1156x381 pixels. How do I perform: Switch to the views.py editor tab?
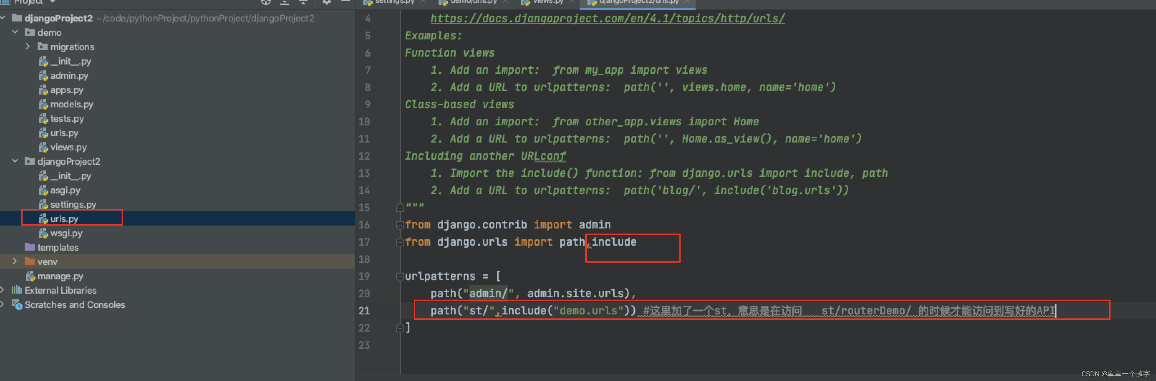548,2
